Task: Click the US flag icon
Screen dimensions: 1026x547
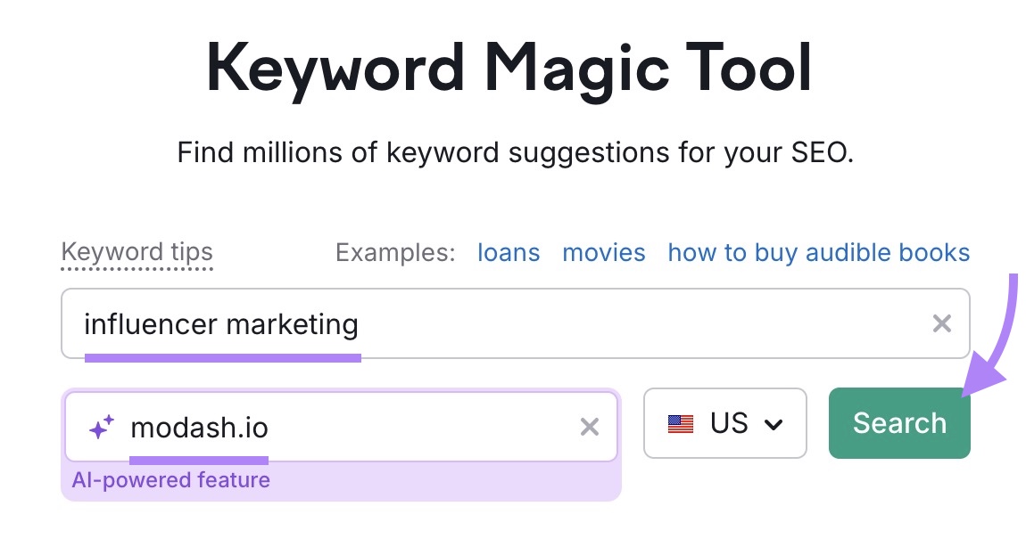Action: [x=681, y=424]
